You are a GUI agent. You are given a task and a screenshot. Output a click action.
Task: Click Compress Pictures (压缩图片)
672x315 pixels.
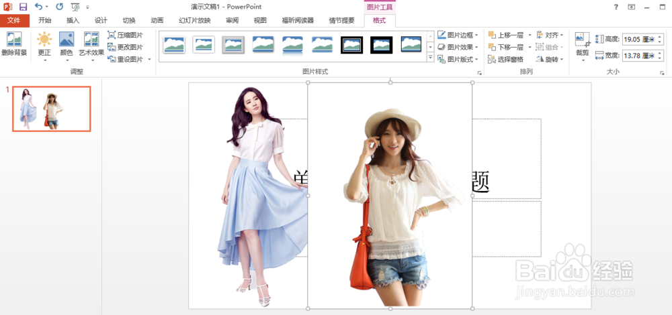(125, 35)
